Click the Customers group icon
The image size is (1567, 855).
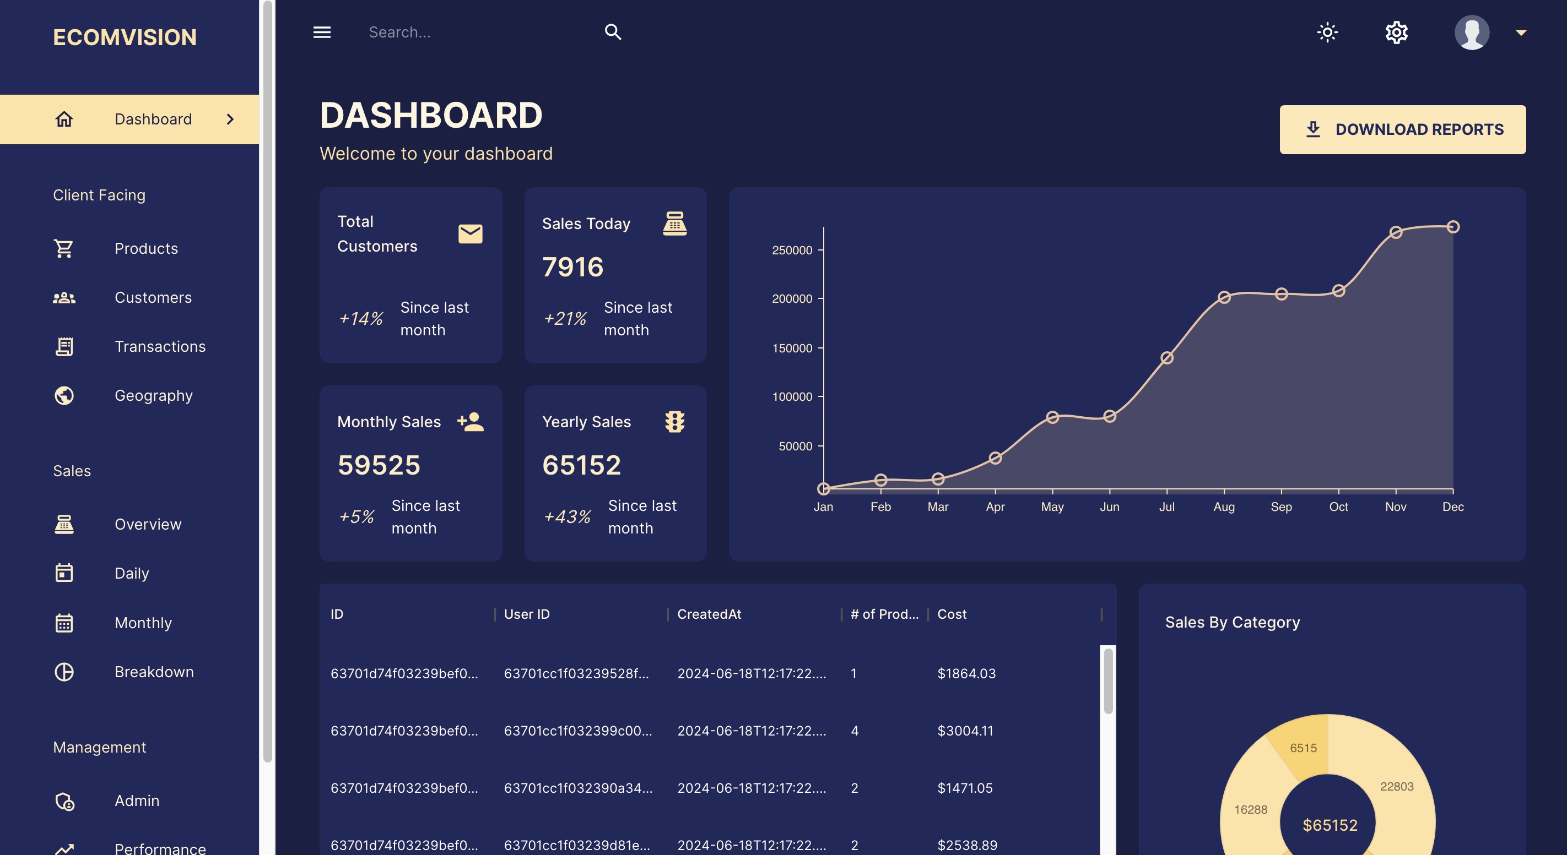pos(64,298)
